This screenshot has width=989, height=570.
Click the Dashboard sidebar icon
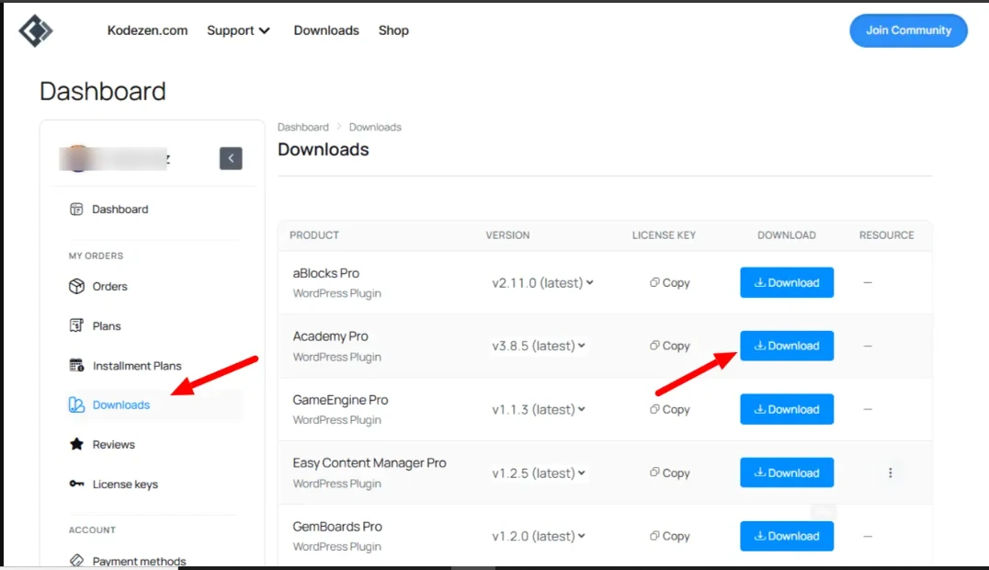(76, 209)
